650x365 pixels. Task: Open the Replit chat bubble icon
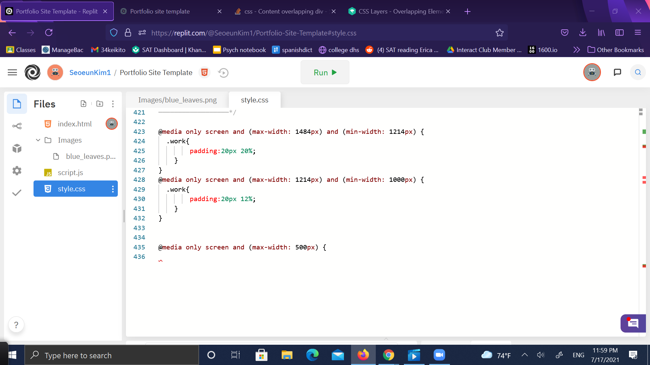pyautogui.click(x=617, y=72)
